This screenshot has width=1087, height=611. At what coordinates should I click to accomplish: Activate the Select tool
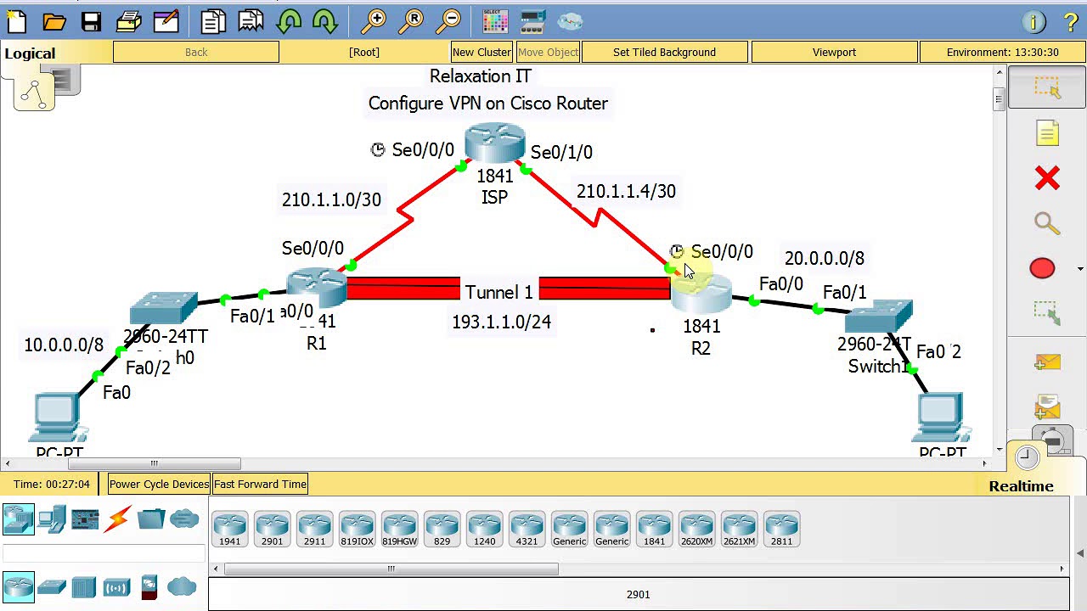point(1047,87)
